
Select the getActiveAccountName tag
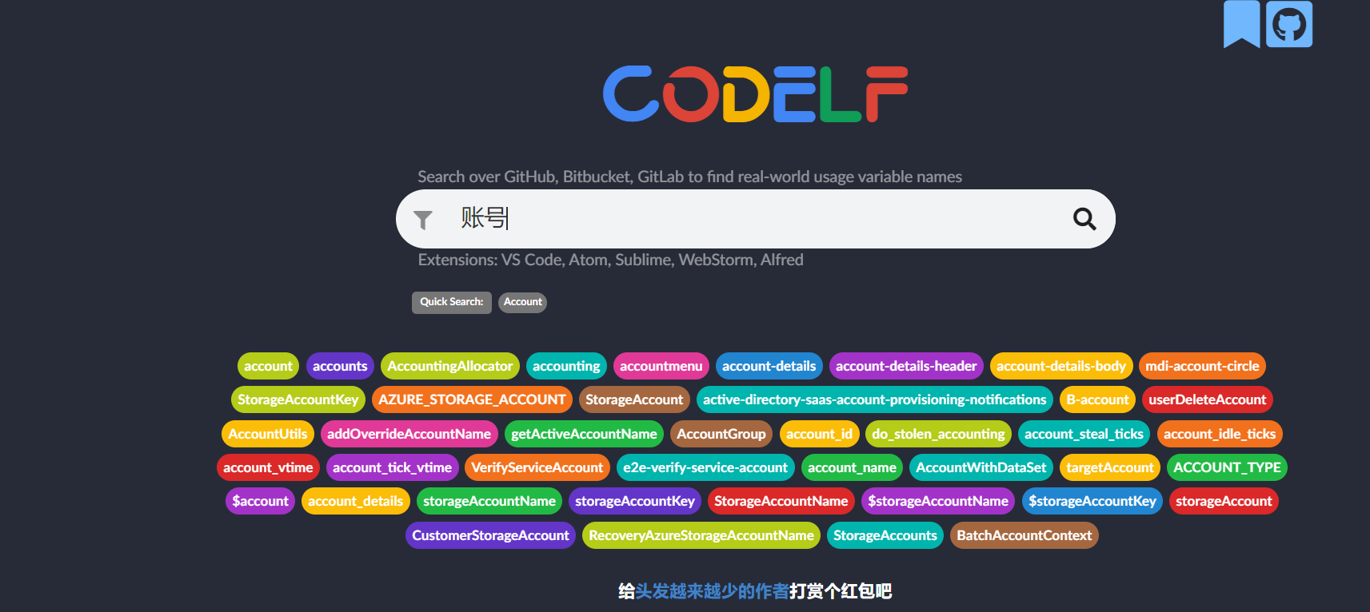pos(584,434)
